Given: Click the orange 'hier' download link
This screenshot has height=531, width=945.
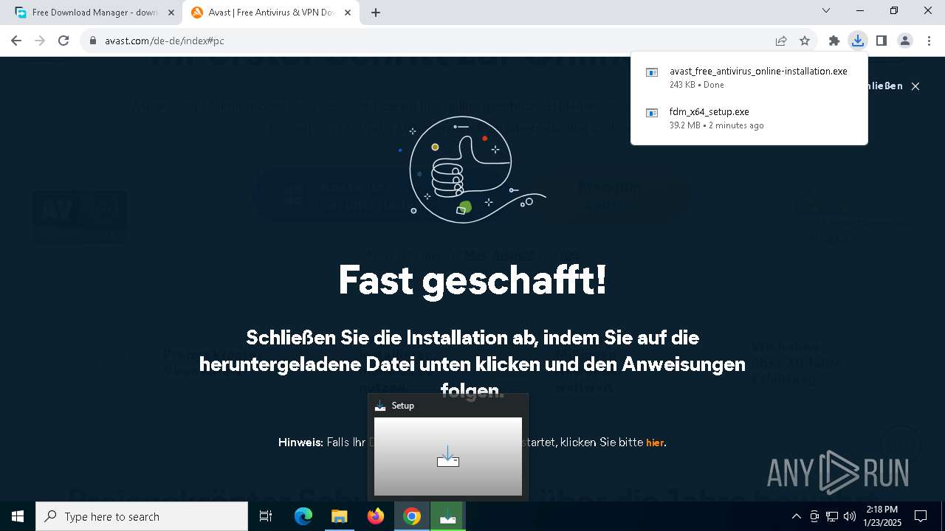Looking at the screenshot, I should pos(655,443).
